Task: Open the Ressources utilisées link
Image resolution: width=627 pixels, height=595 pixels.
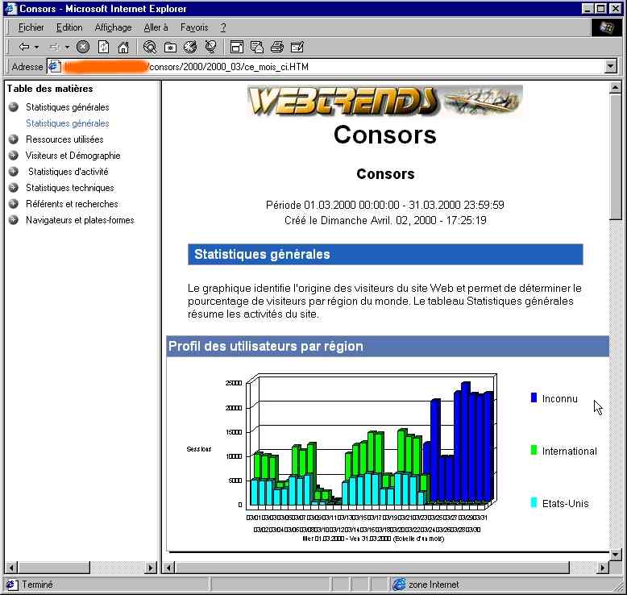Action: click(64, 139)
